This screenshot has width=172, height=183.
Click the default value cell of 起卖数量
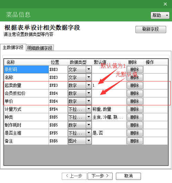[x=109, y=85]
